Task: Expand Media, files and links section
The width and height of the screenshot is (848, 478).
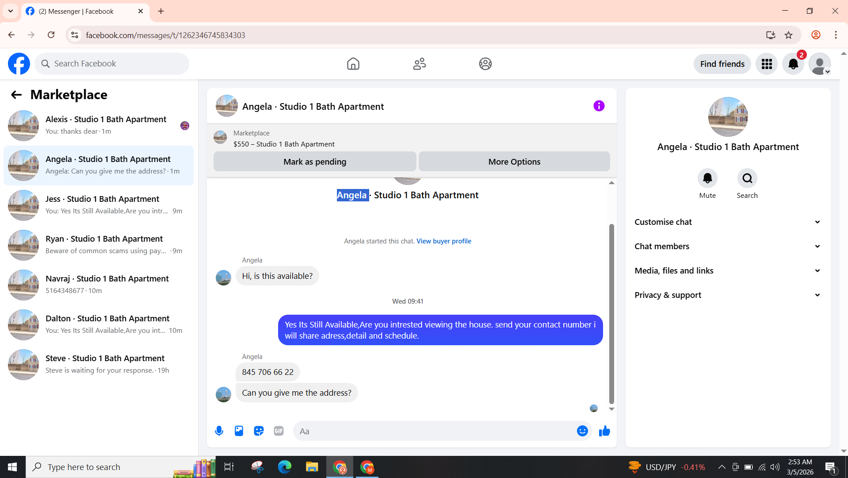Action: click(x=728, y=271)
